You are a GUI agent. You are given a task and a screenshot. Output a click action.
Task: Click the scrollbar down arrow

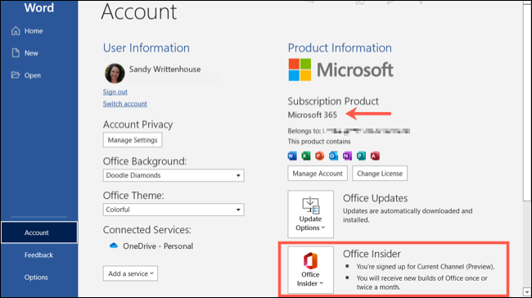coord(527,291)
